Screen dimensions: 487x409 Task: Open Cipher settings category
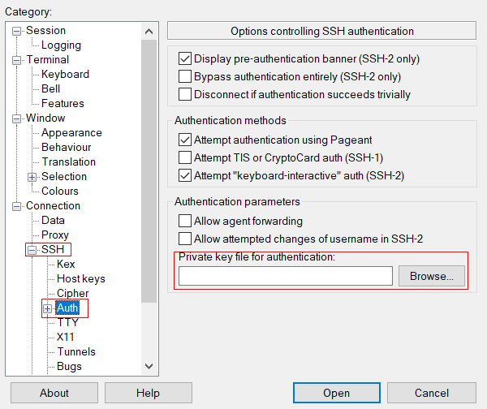pyautogui.click(x=73, y=294)
